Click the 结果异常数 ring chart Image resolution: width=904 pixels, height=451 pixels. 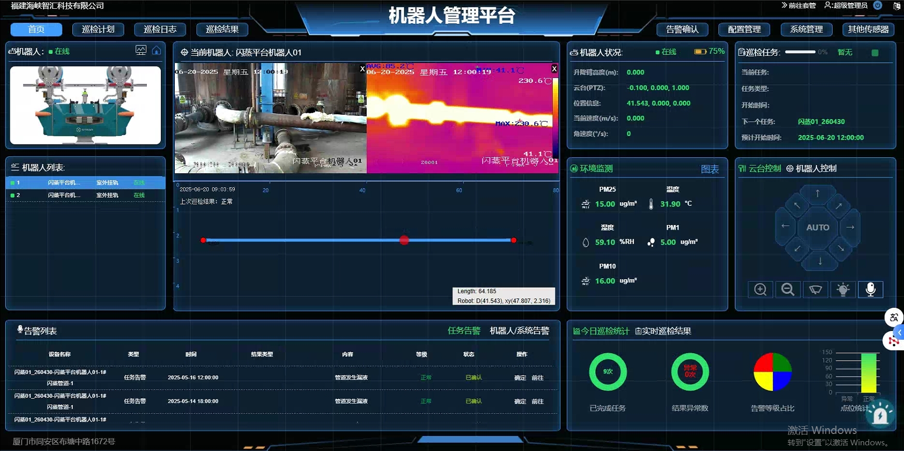pos(690,372)
